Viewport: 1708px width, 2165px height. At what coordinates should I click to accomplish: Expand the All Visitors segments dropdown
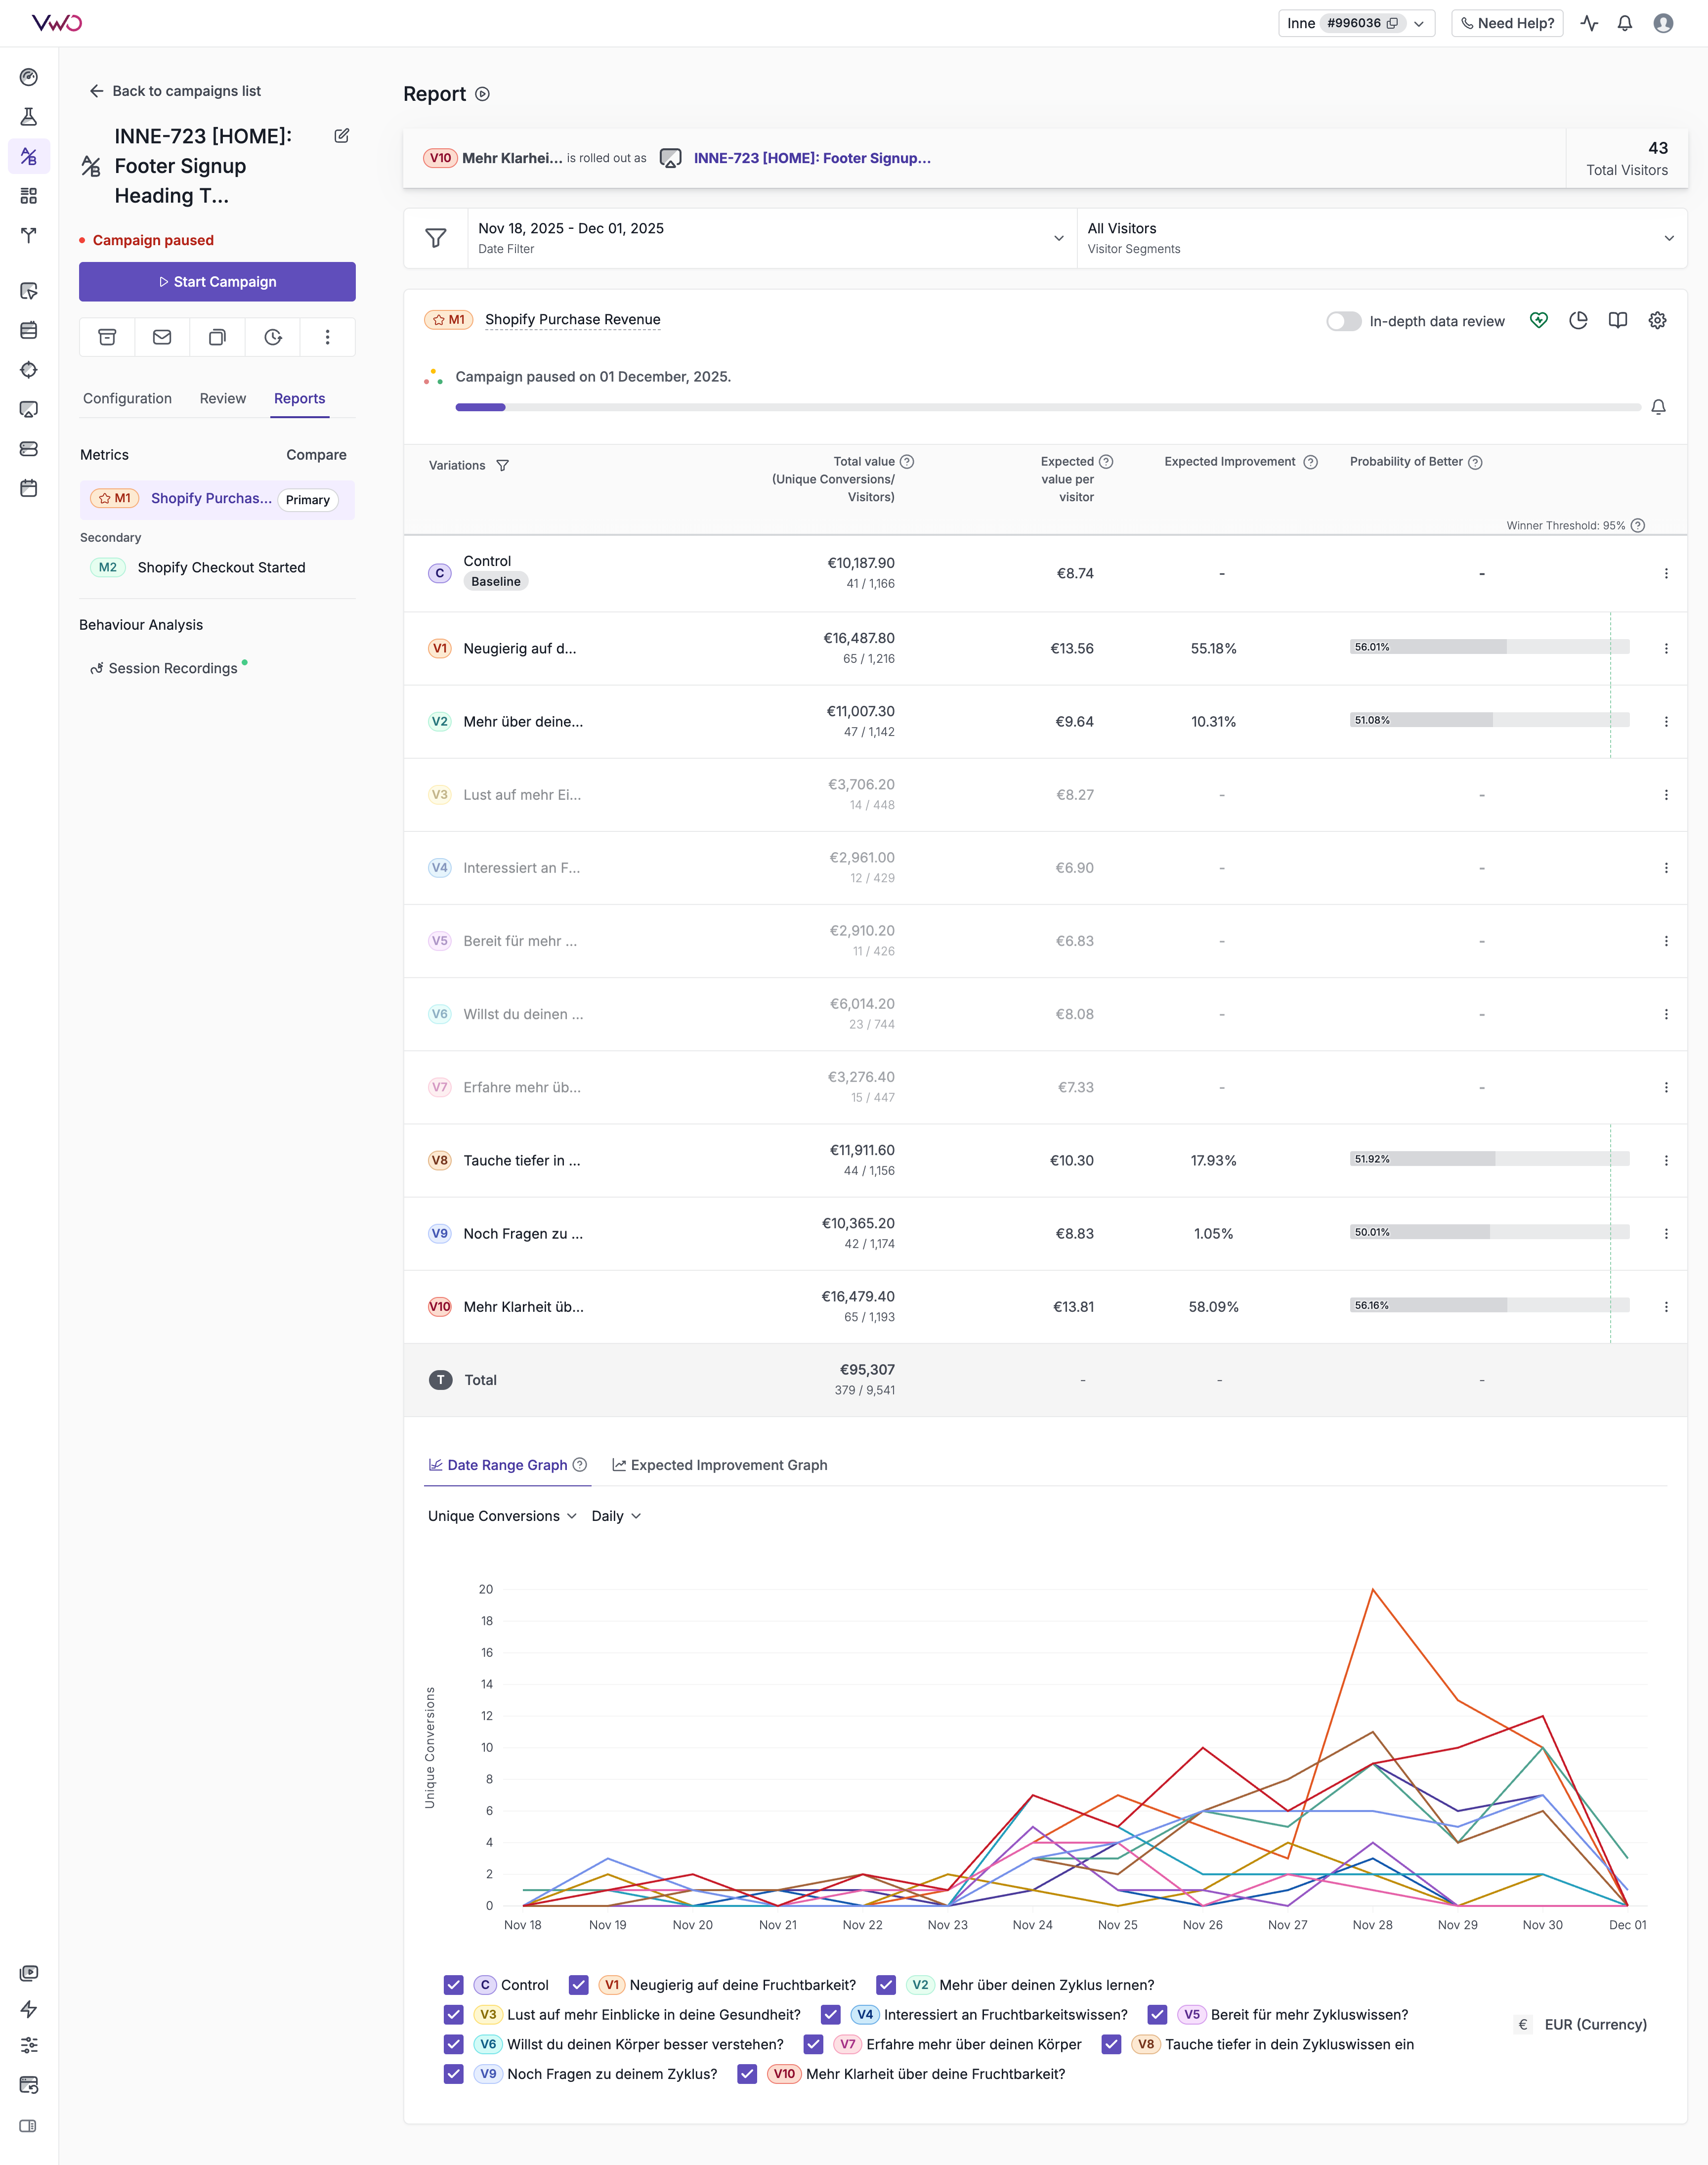coord(1380,238)
